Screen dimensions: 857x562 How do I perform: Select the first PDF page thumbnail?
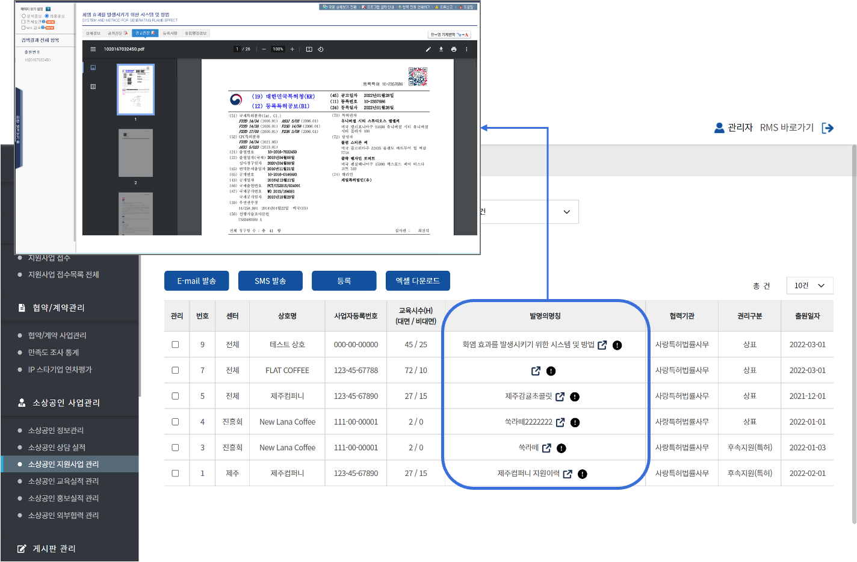click(x=135, y=89)
